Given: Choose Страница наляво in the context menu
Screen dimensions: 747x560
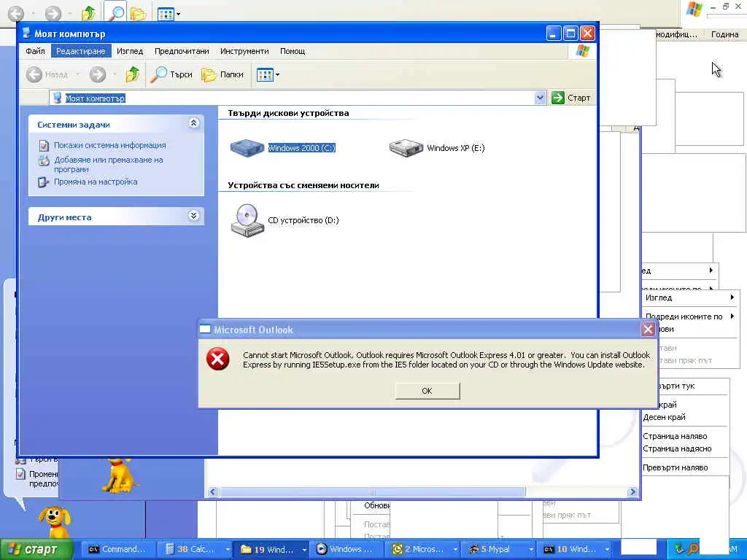Looking at the screenshot, I should click(675, 436).
